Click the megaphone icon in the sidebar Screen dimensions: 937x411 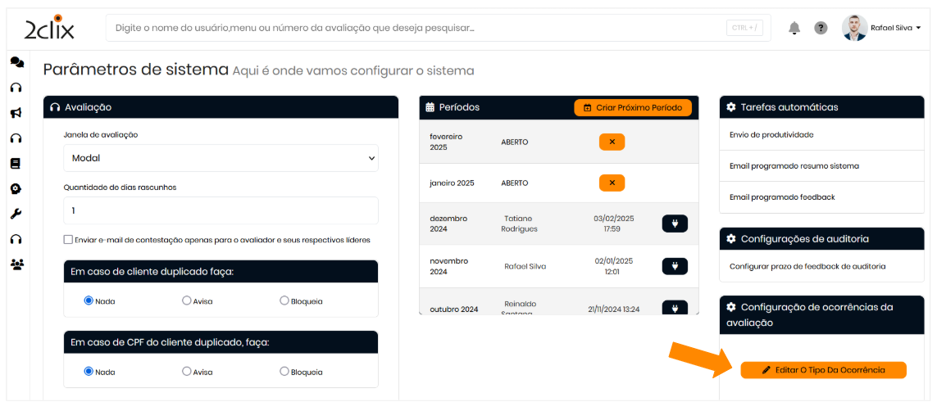pos(16,113)
